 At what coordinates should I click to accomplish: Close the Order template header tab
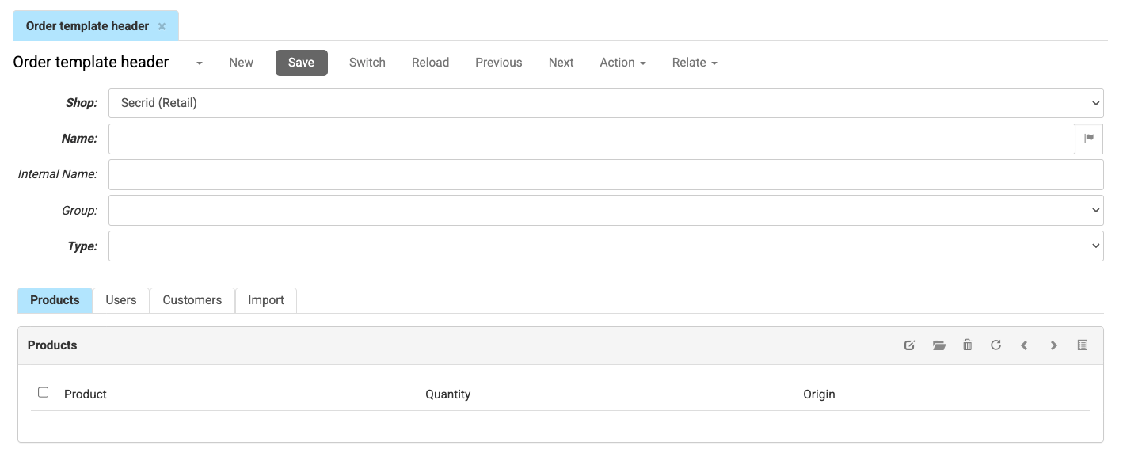click(x=162, y=26)
